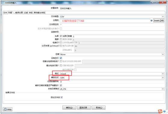This screenshot has height=114, width=168.
Task: Click the 记录数量限制 input field
Action: (x=112, y=82)
